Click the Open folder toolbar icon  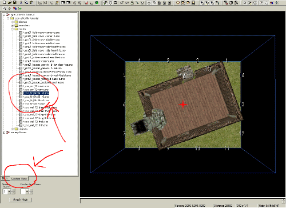[x=10, y=2]
